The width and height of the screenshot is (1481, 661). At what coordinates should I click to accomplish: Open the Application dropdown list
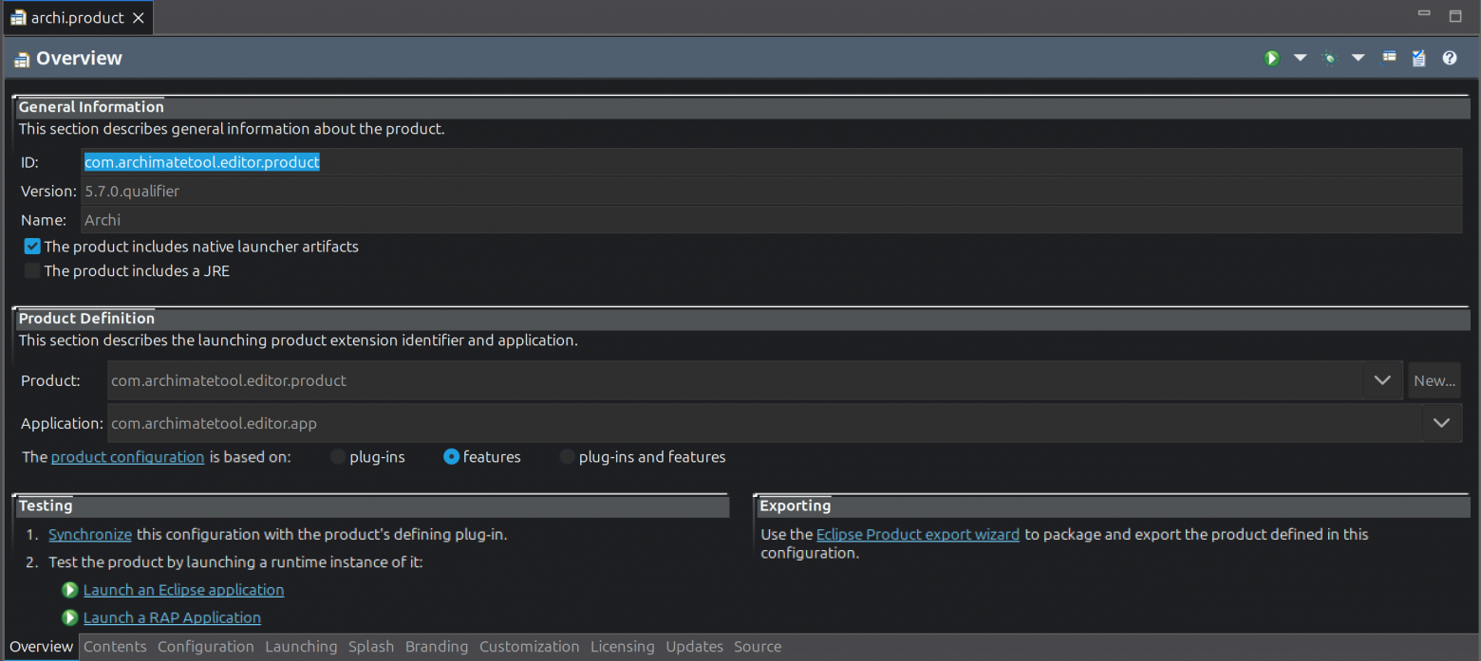coord(1441,423)
